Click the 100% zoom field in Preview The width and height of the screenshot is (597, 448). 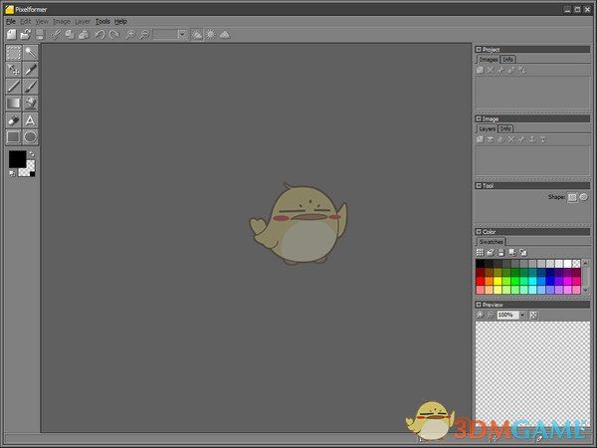point(507,315)
